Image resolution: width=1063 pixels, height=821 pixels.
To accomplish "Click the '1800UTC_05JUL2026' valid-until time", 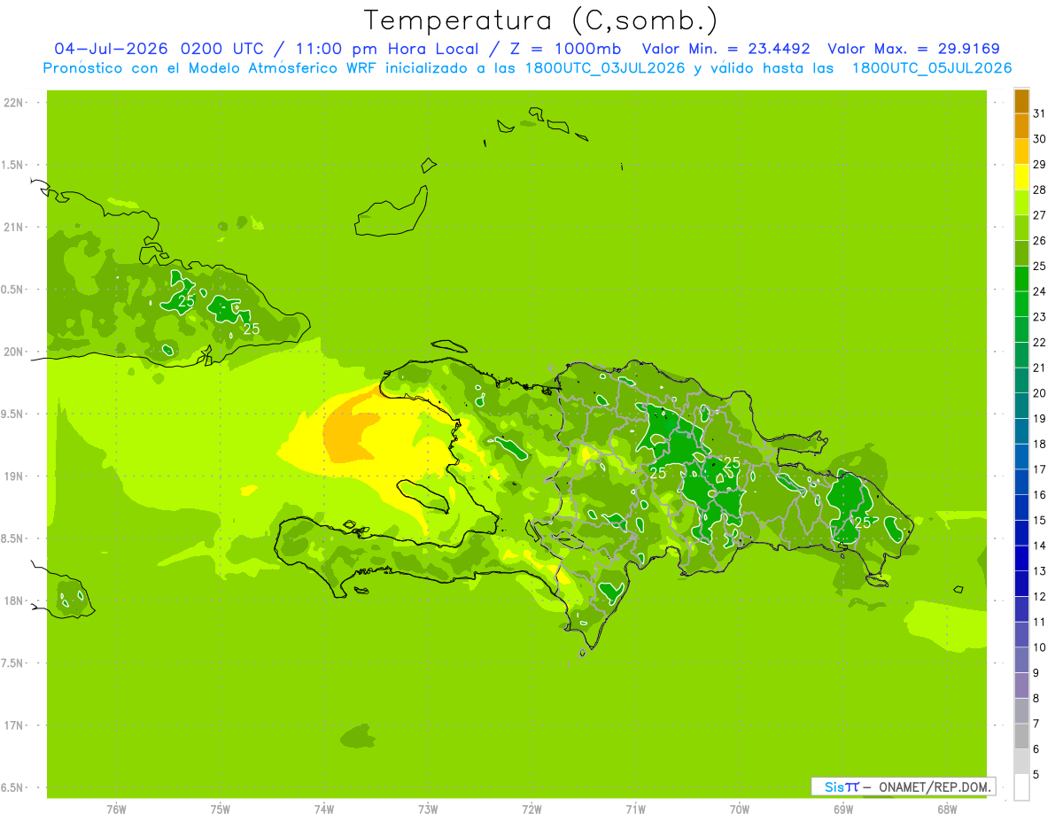I will coord(932,68).
